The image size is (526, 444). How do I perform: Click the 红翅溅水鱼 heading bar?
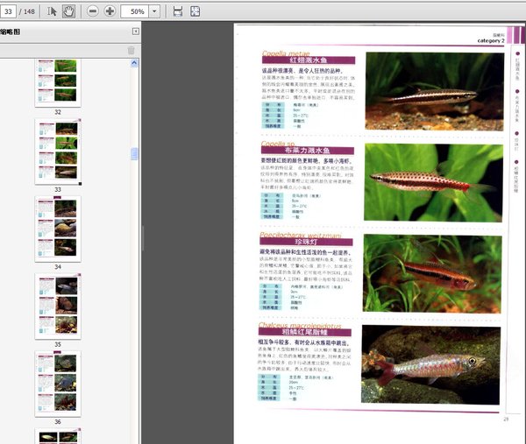click(x=309, y=60)
